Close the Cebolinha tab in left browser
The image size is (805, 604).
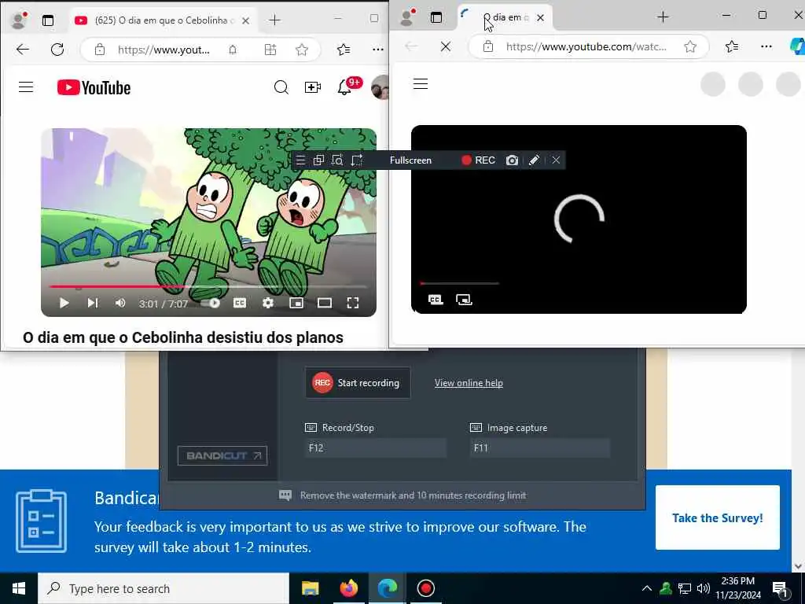coord(246,20)
